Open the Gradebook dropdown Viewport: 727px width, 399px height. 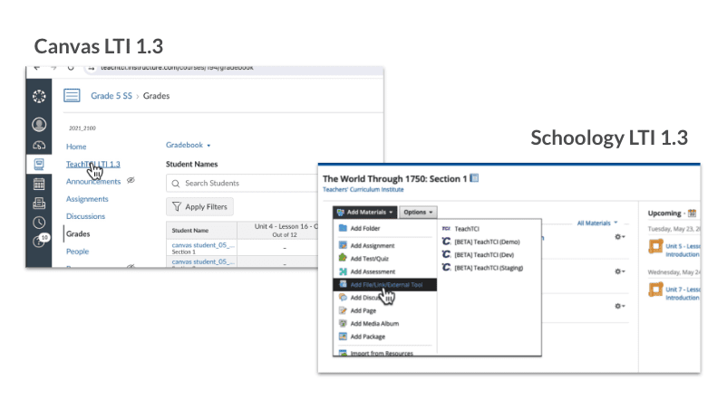189,145
